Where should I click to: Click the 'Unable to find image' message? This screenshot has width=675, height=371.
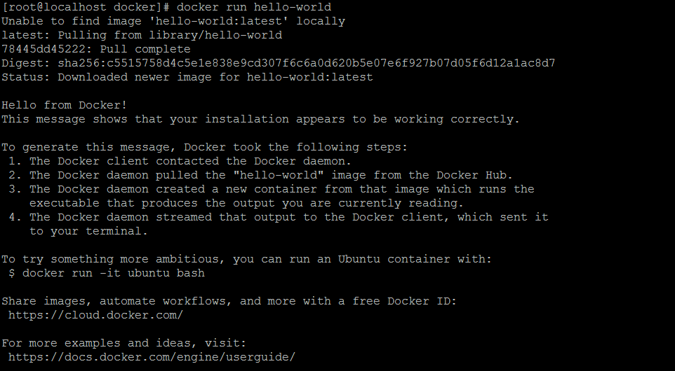pyautogui.click(x=173, y=22)
